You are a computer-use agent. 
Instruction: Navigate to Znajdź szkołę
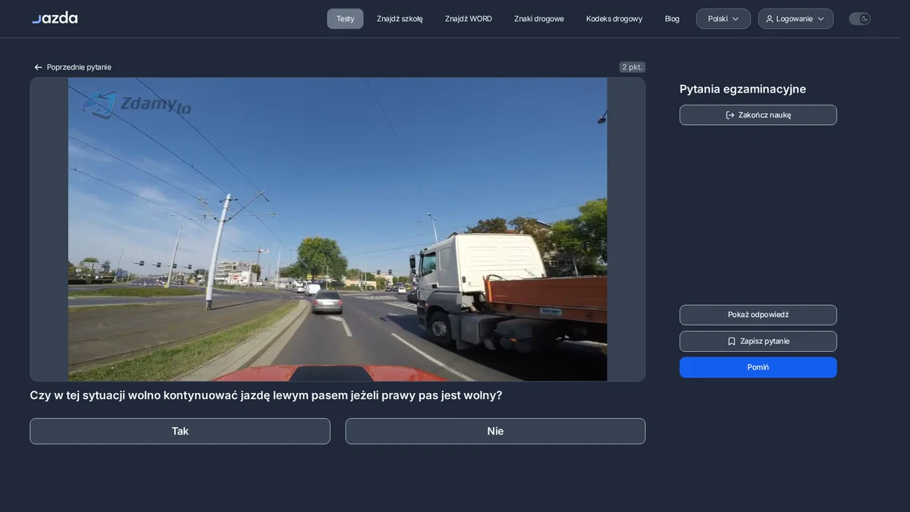point(400,19)
